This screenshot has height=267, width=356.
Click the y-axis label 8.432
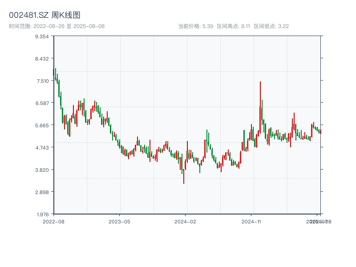tap(42, 59)
